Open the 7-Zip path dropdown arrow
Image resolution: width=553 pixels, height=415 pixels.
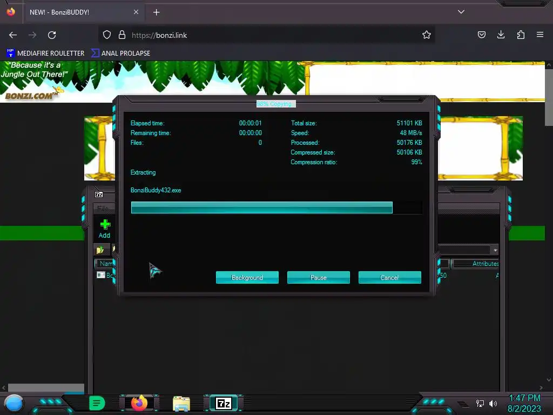[495, 250]
